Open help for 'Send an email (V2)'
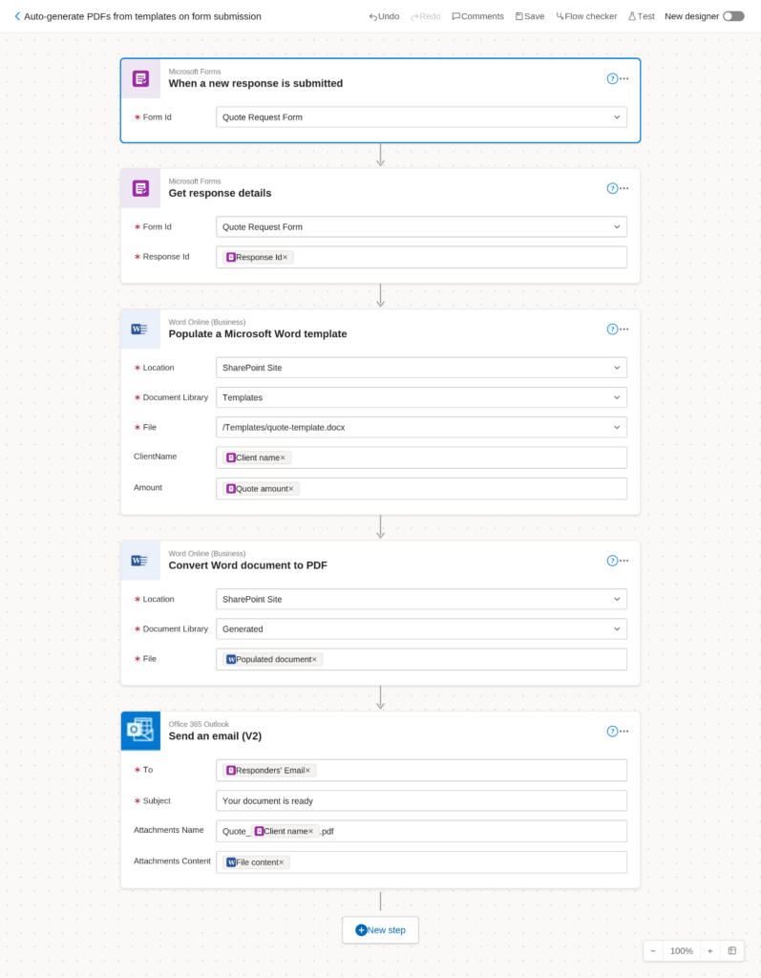The height and width of the screenshot is (978, 761). click(x=612, y=732)
